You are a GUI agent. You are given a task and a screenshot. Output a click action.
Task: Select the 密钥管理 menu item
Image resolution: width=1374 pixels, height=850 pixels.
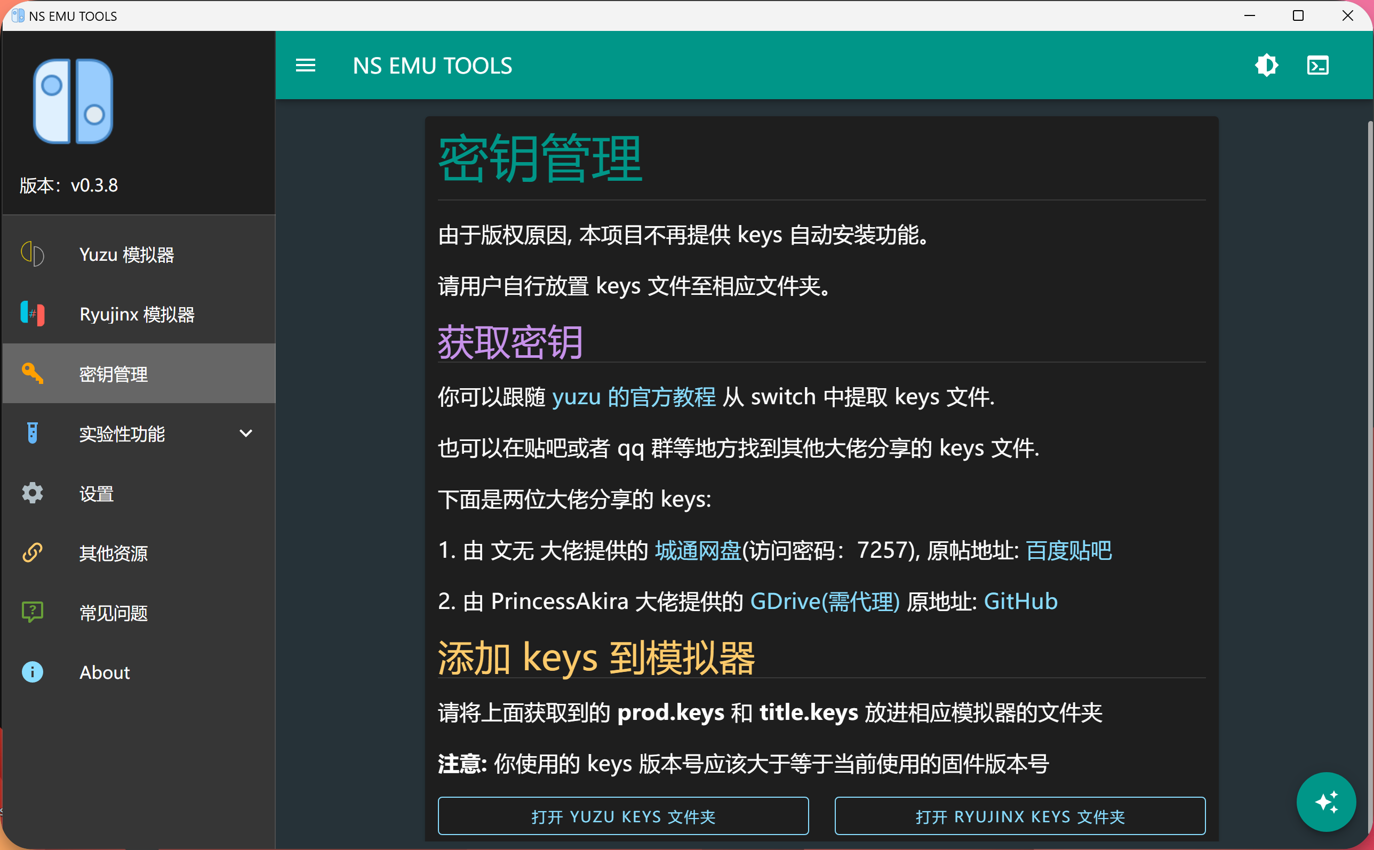[114, 374]
